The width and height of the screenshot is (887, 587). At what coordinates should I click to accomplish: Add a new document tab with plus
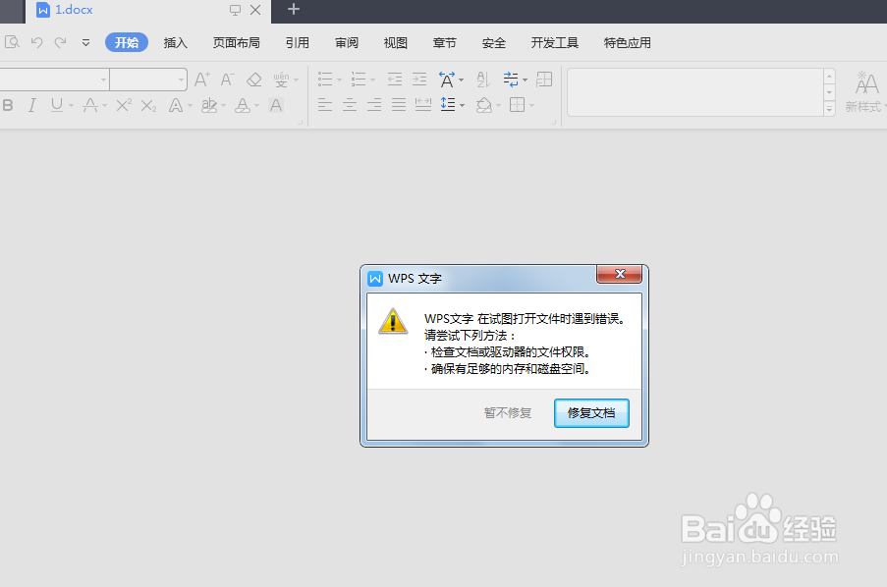pos(294,9)
